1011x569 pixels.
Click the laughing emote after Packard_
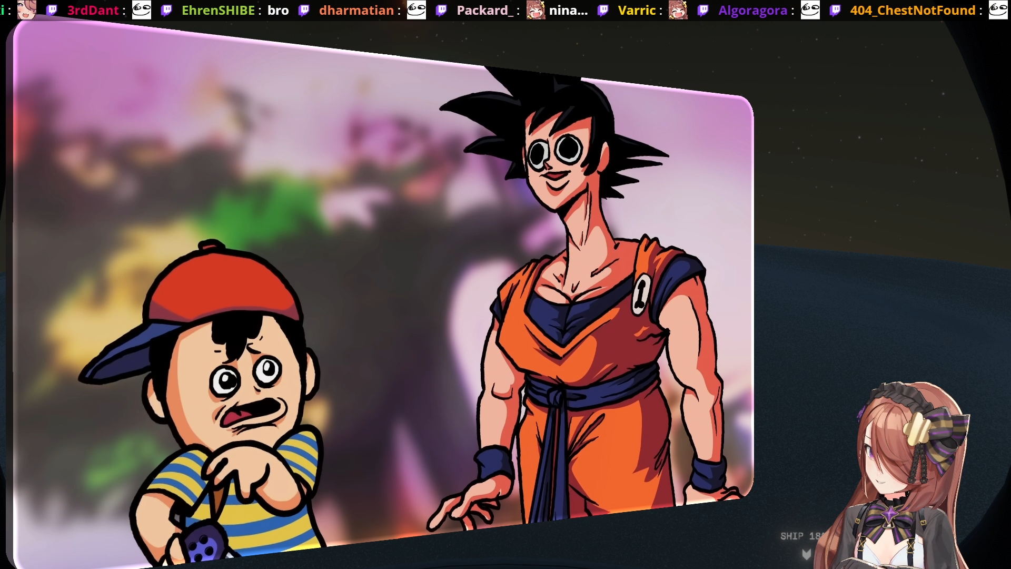coord(536,10)
